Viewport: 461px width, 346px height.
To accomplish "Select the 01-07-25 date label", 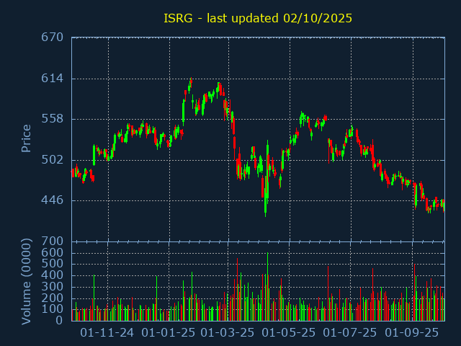I will pos(349,332).
